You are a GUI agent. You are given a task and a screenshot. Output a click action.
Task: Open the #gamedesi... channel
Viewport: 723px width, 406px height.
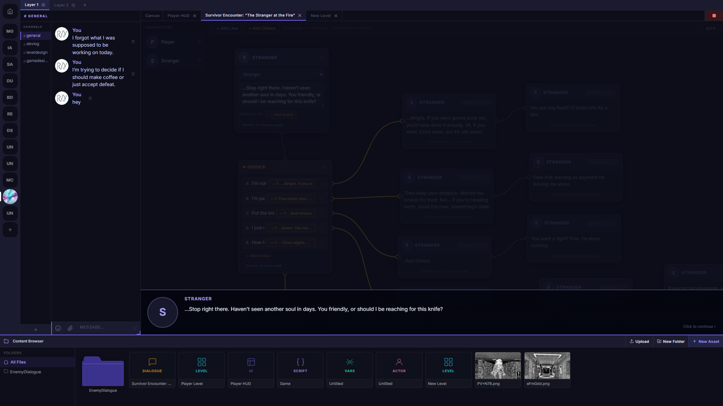[36, 61]
